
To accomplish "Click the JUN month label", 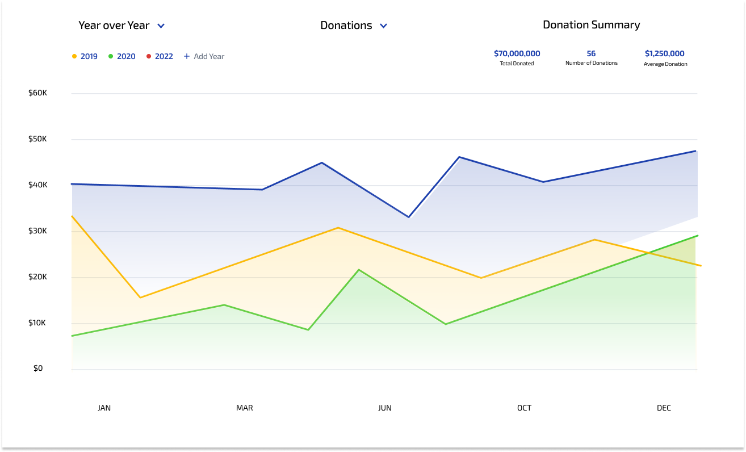I will (x=385, y=408).
